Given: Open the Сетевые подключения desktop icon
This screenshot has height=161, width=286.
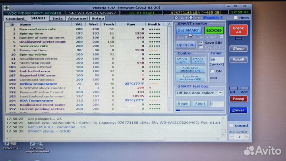Looking at the screenshot, I should 35,145.
